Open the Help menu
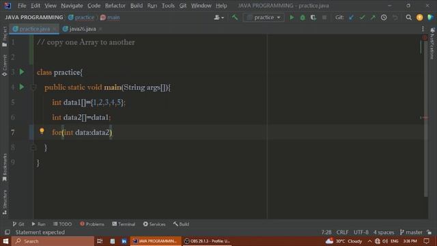 point(221,5)
